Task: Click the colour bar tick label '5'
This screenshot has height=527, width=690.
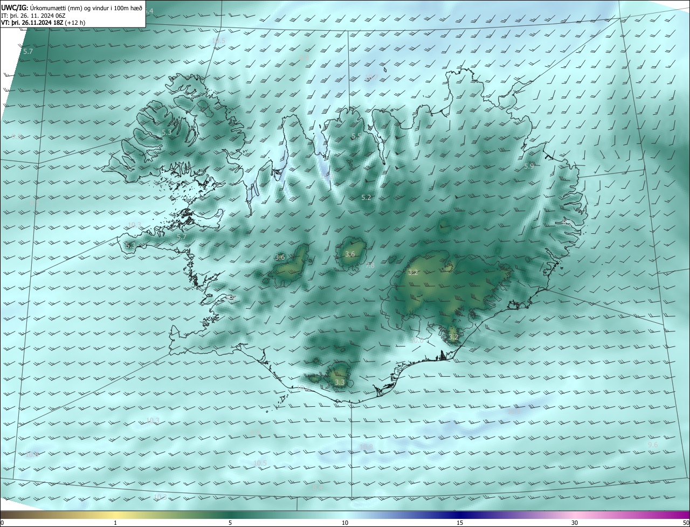Action: pyautogui.click(x=230, y=523)
